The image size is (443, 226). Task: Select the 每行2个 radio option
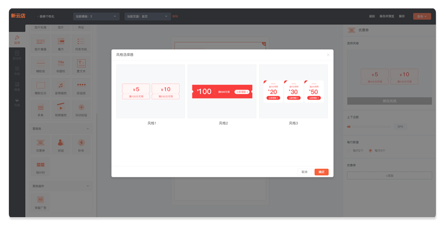(x=349, y=151)
